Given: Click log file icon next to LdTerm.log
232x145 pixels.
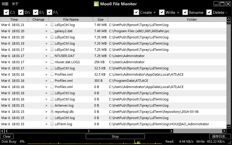Looking at the screenshot, I should 52,124.
